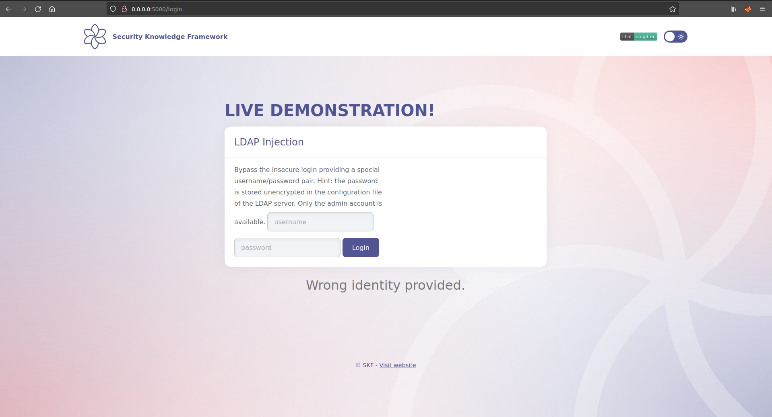Open the tracking protection shield icon
The width and height of the screenshot is (772, 417).
click(113, 9)
